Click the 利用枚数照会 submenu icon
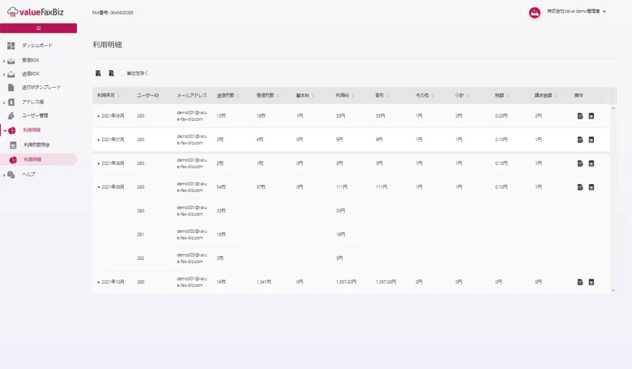Screen dimensions: 632x369 click(13, 145)
